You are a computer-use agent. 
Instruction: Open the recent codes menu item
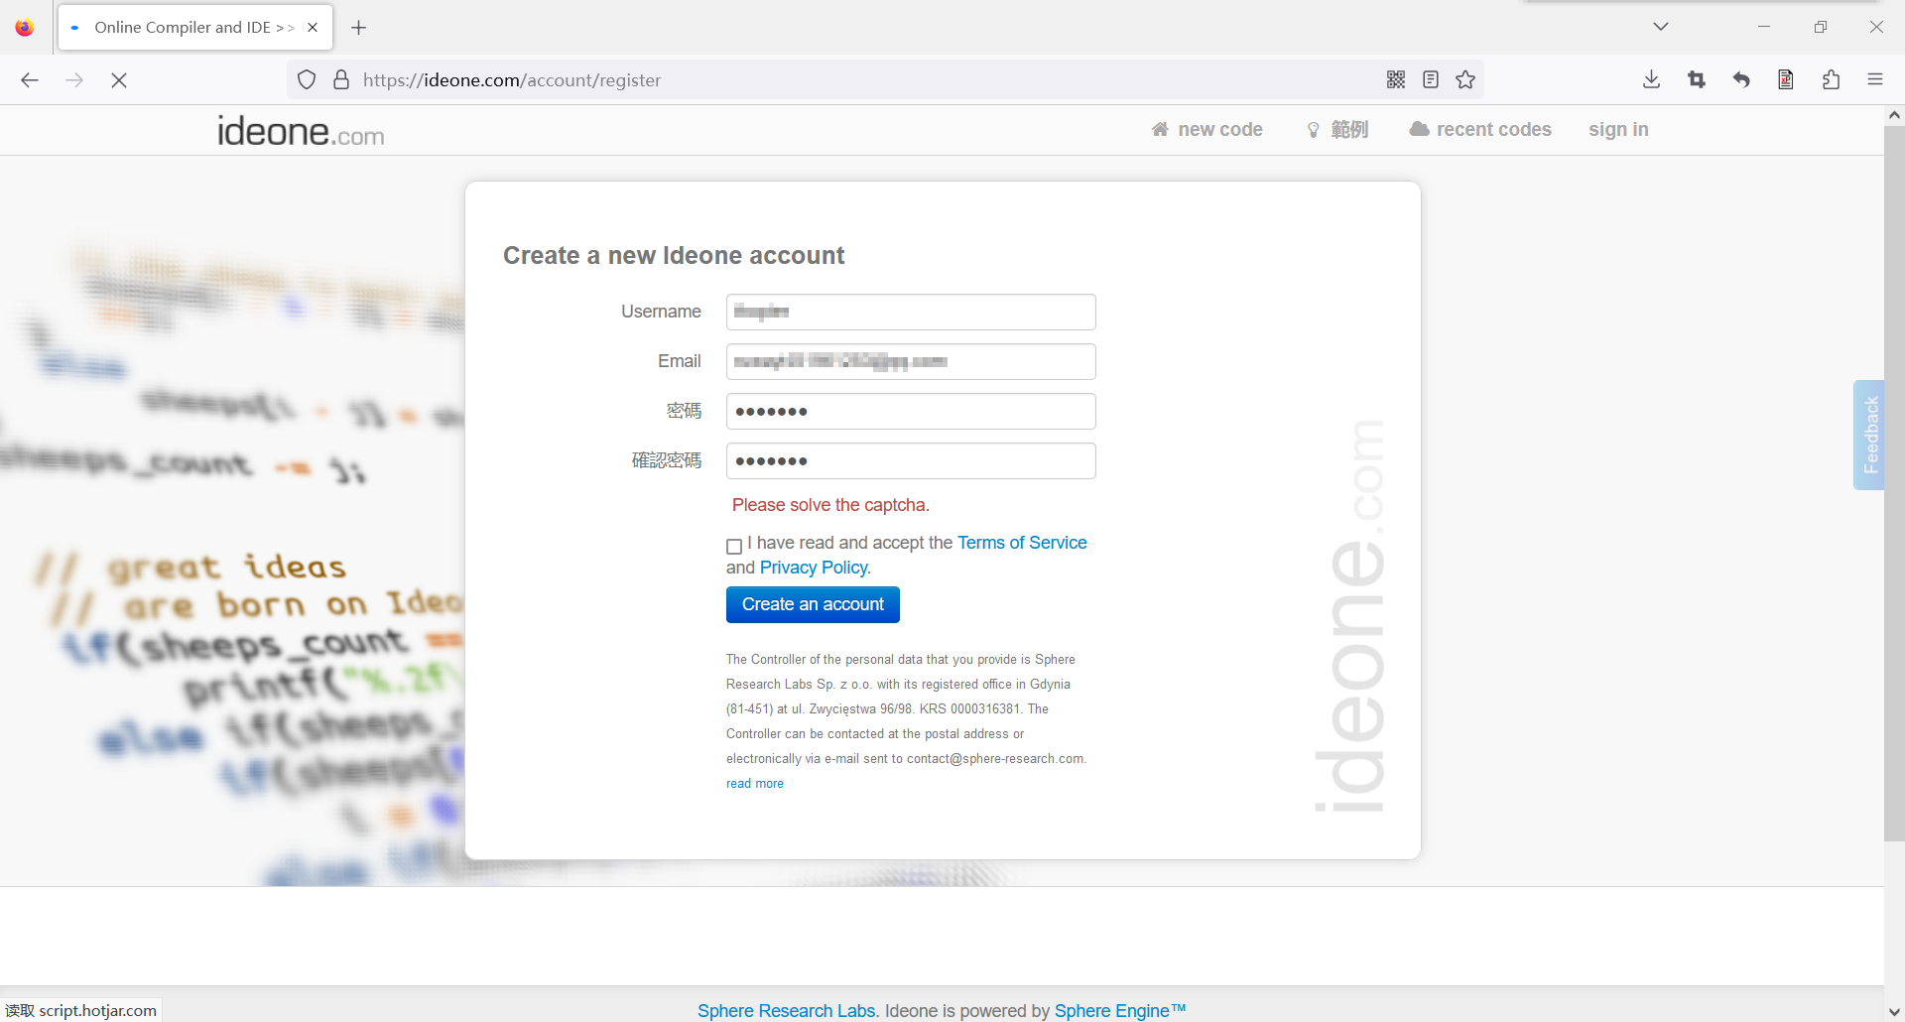click(x=1480, y=130)
